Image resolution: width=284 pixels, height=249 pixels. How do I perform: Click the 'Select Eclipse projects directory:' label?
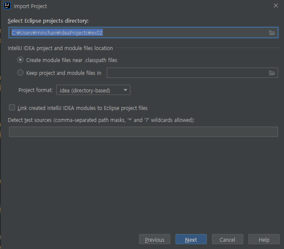[x=48, y=21]
